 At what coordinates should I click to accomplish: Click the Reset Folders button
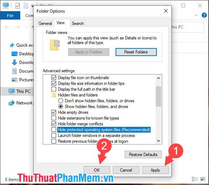pyautogui.click(x=136, y=52)
